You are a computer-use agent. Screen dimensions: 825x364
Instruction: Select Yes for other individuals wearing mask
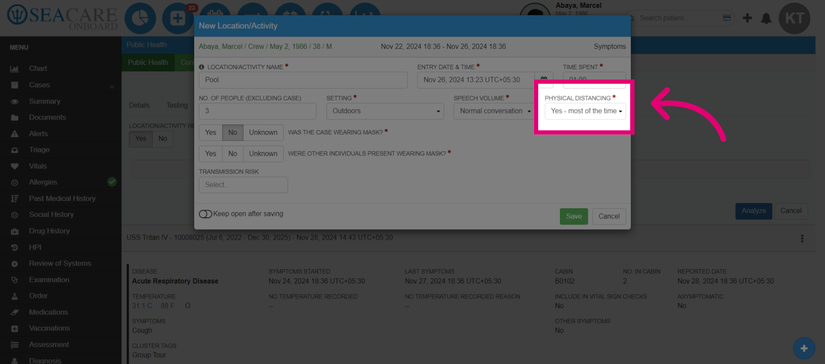click(x=211, y=154)
